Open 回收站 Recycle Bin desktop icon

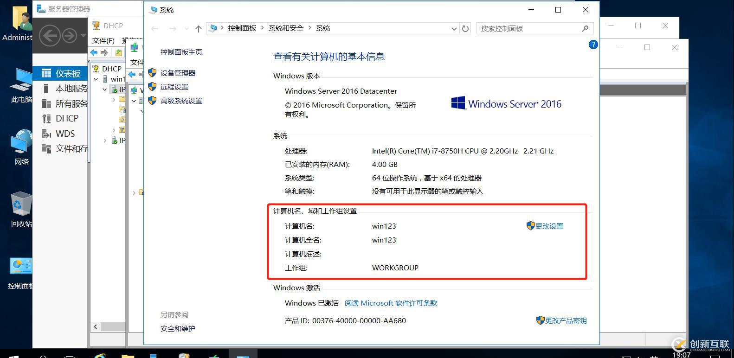click(21, 210)
